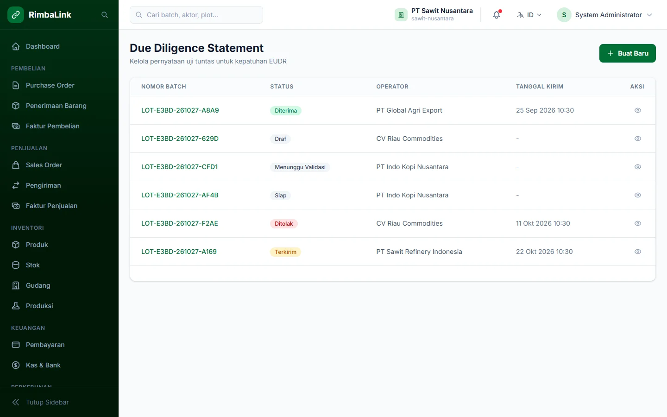View the Ditolak batch F2AE eye icon
Screen dimensions: 667x417
click(x=638, y=223)
